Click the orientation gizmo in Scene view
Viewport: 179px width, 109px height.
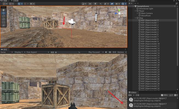(119, 13)
